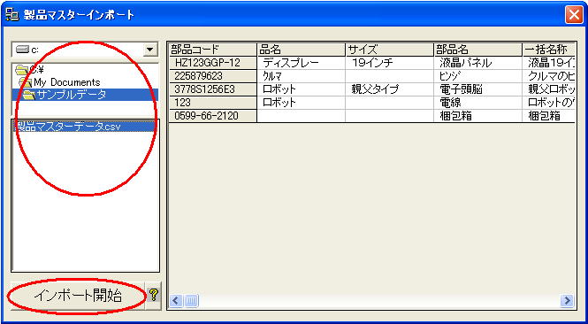Click the horizontal scrollbar thumb

pyautogui.click(x=191, y=300)
